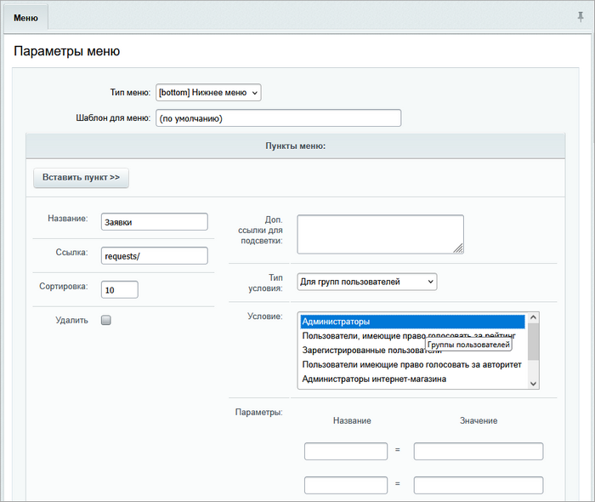
Task: Click the Доп. ссылки для подсветки textarea
Action: [x=380, y=234]
